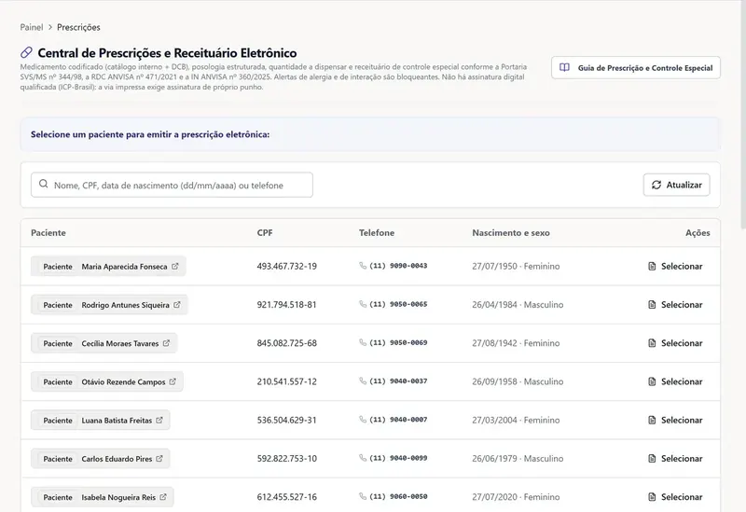Click Prescrições in the breadcrumb

[78, 27]
